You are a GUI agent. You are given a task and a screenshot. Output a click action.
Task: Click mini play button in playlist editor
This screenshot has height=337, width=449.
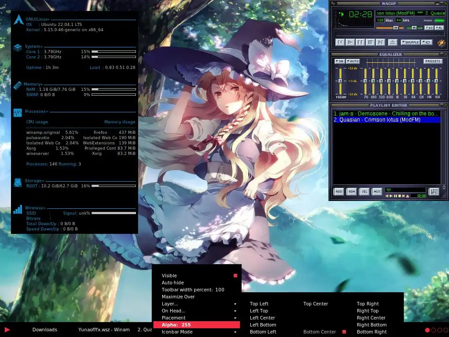pyautogui.click(x=391, y=196)
